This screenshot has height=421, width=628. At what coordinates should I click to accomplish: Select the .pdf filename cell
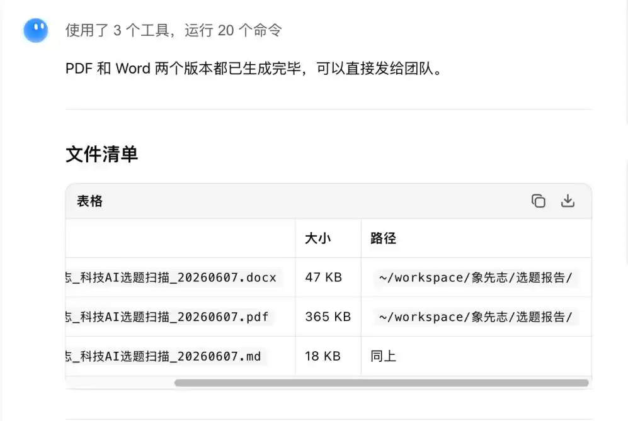coord(180,317)
